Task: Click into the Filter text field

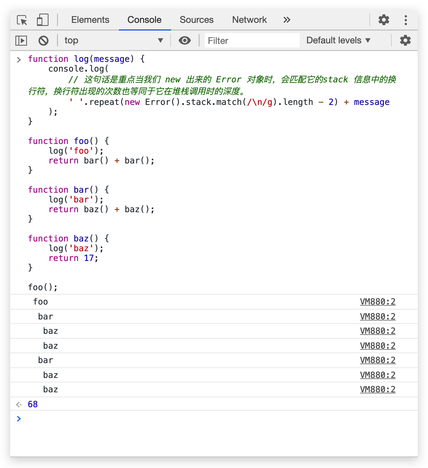Action: (x=252, y=41)
